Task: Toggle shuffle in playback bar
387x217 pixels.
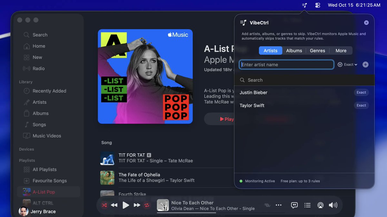Action: tap(104, 205)
